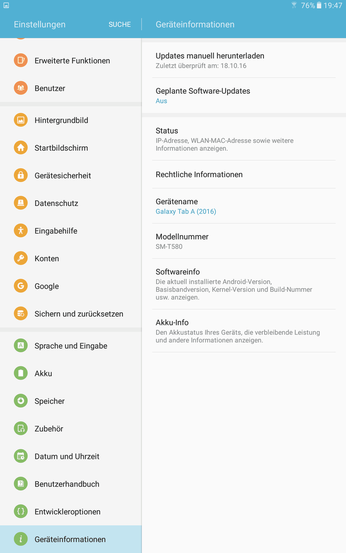Viewport: 346px width, 553px height.
Task: Select Sichern und zurücksetzen
Action: coord(71,313)
